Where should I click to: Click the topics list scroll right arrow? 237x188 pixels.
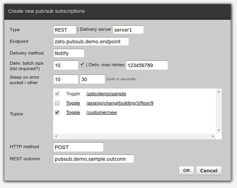coord(213,136)
